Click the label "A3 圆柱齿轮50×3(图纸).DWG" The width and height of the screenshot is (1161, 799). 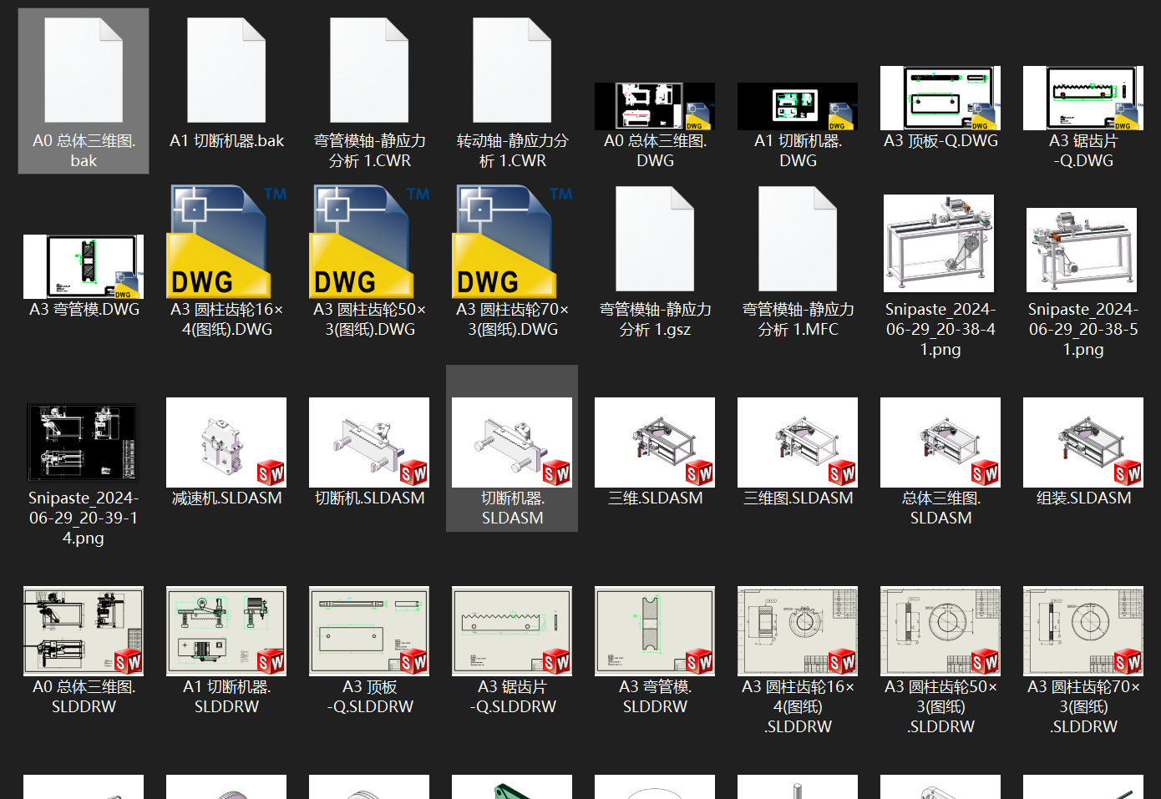pyautogui.click(x=369, y=320)
